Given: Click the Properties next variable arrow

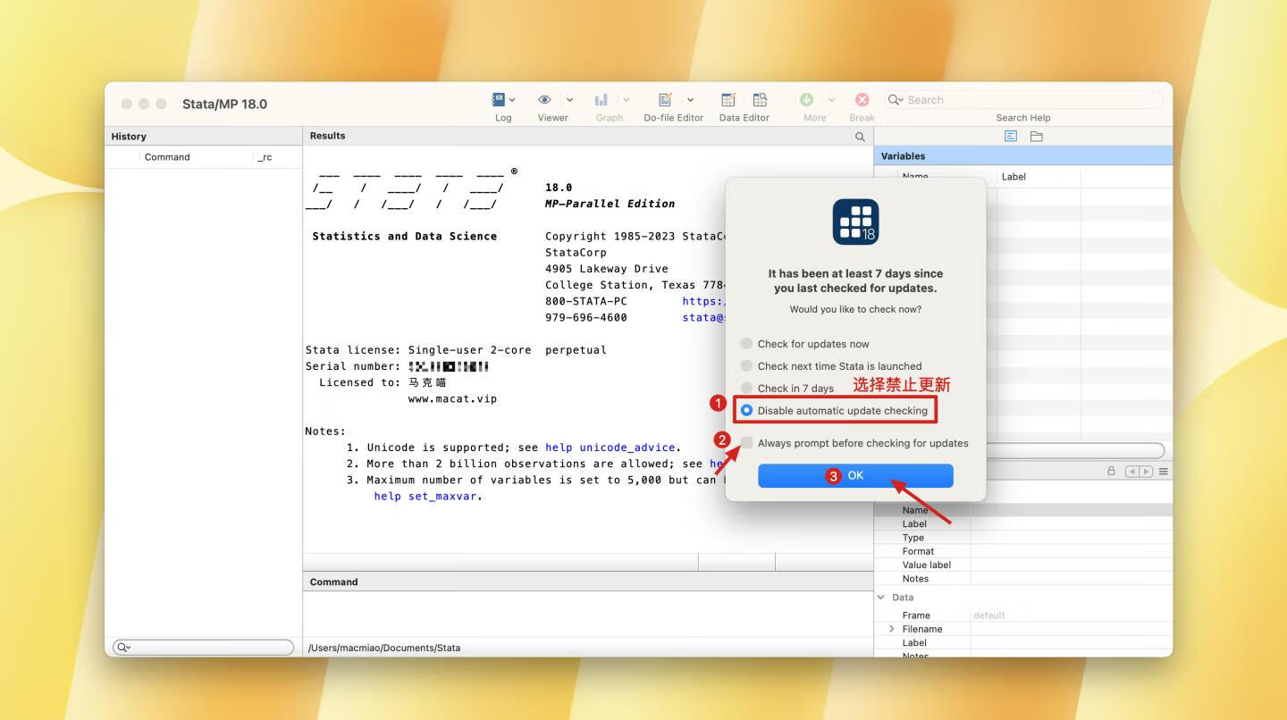Looking at the screenshot, I should point(1146,471).
